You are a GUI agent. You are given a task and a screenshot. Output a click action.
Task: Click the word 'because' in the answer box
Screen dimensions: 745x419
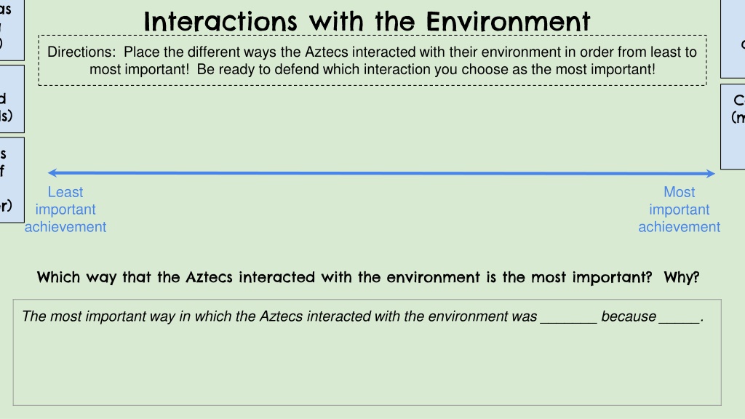628,316
